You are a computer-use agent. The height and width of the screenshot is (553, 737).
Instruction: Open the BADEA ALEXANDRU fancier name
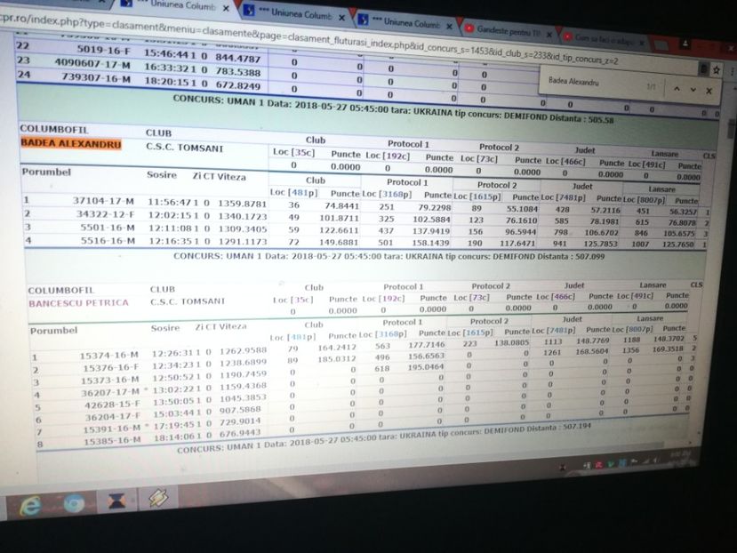click(x=70, y=144)
